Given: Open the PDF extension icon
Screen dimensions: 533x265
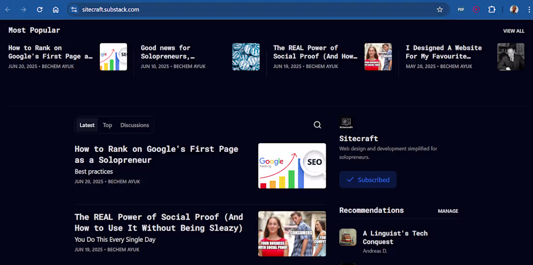Looking at the screenshot, I should 461,10.
